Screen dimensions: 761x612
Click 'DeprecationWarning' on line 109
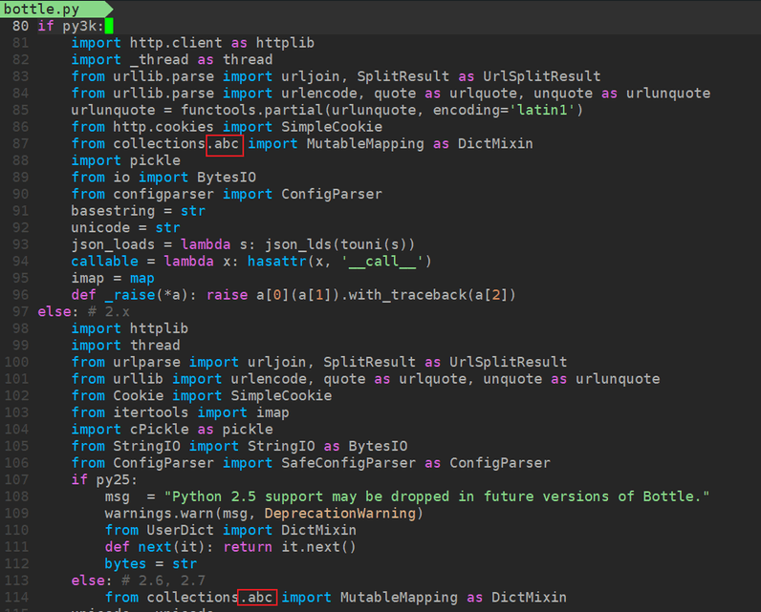click(339, 513)
